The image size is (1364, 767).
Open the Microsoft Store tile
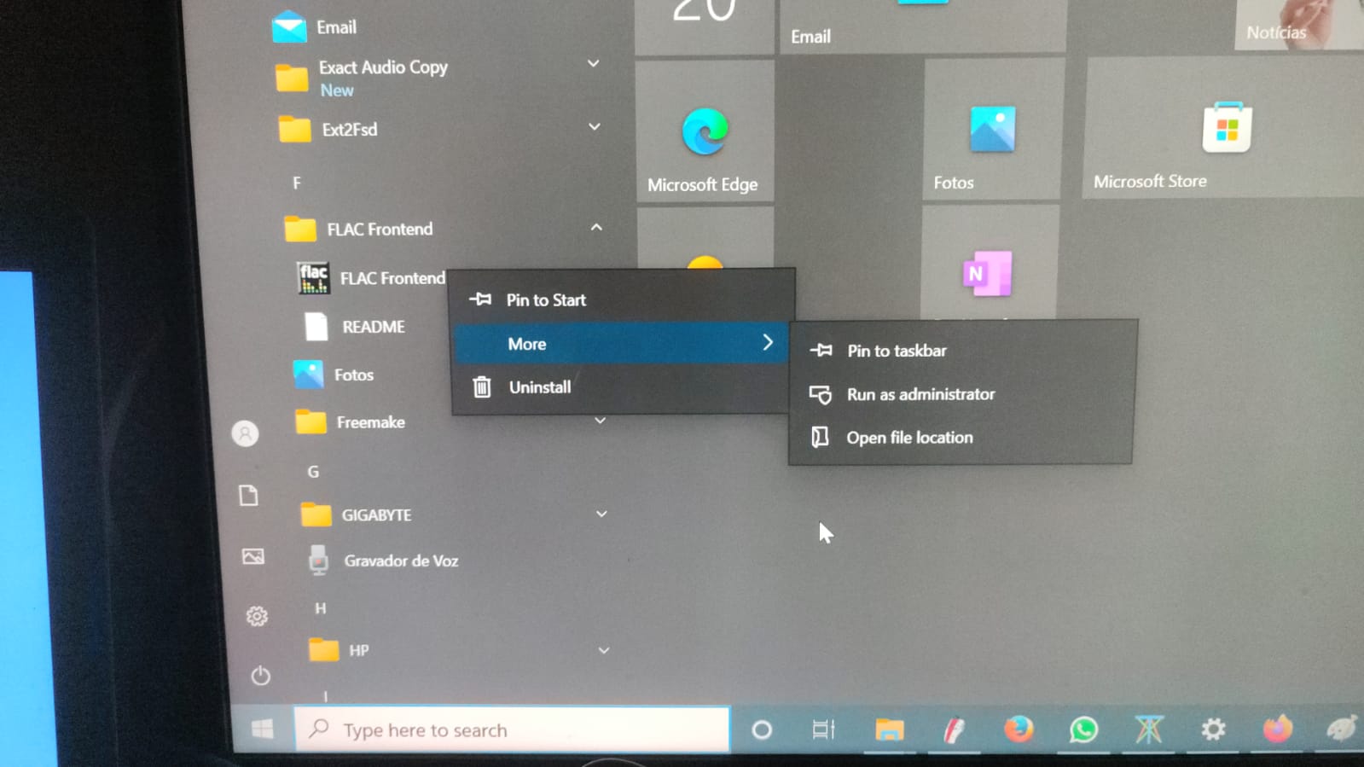pyautogui.click(x=1223, y=128)
